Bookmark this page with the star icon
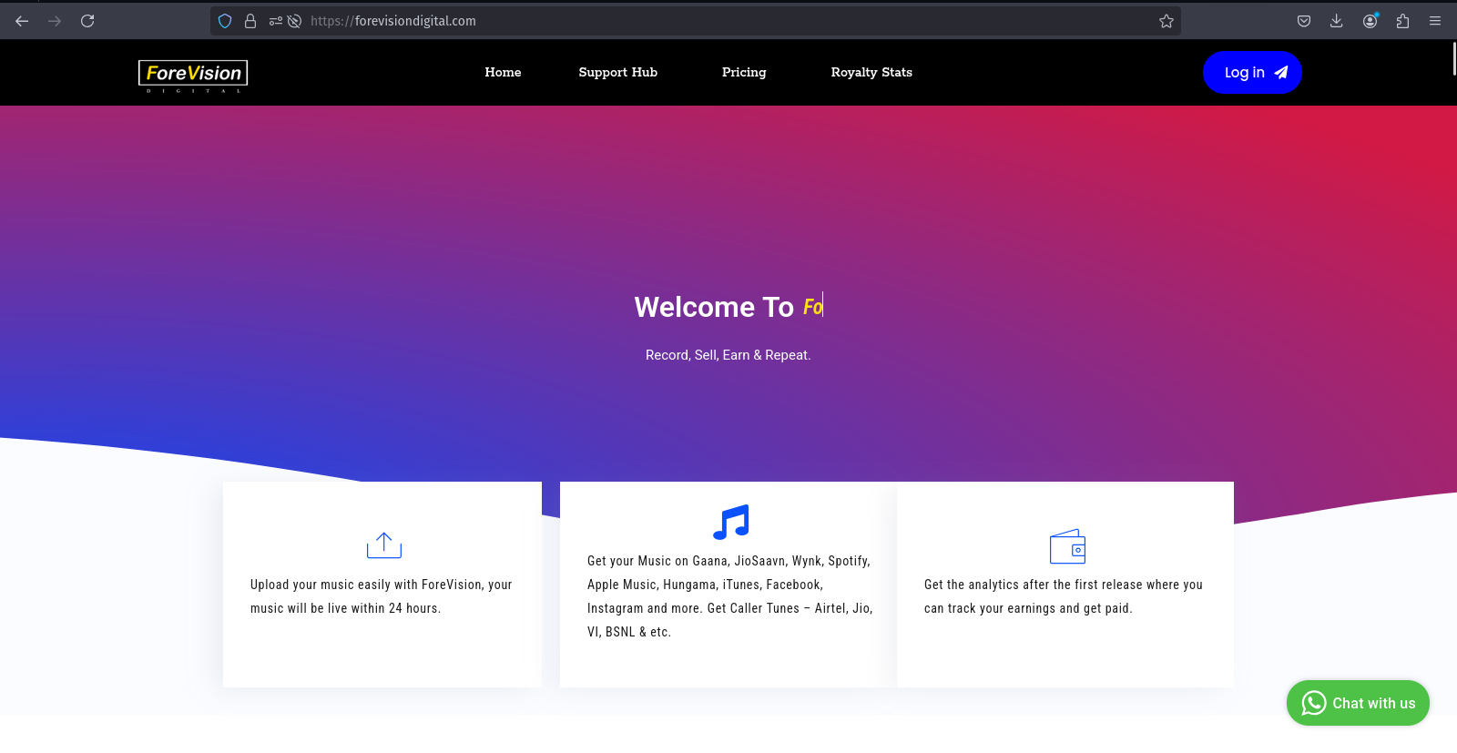This screenshot has width=1457, height=753. click(x=1167, y=21)
